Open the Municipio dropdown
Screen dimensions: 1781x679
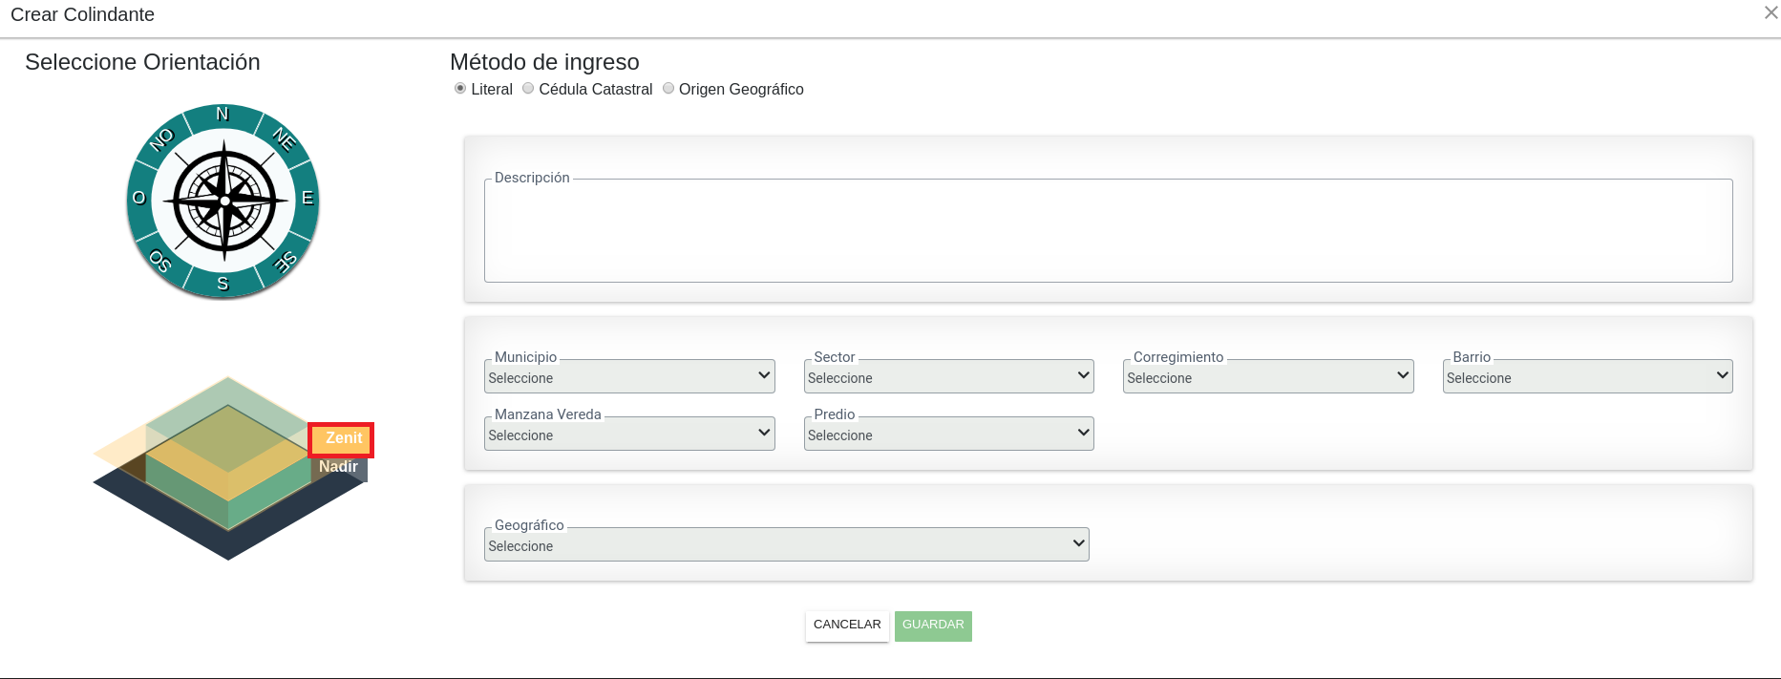click(629, 376)
